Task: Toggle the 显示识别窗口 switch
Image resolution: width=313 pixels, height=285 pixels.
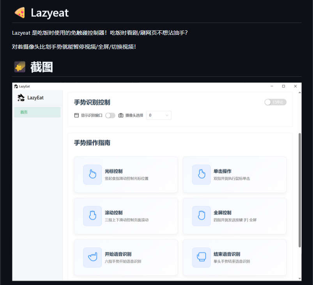Action: (110, 115)
